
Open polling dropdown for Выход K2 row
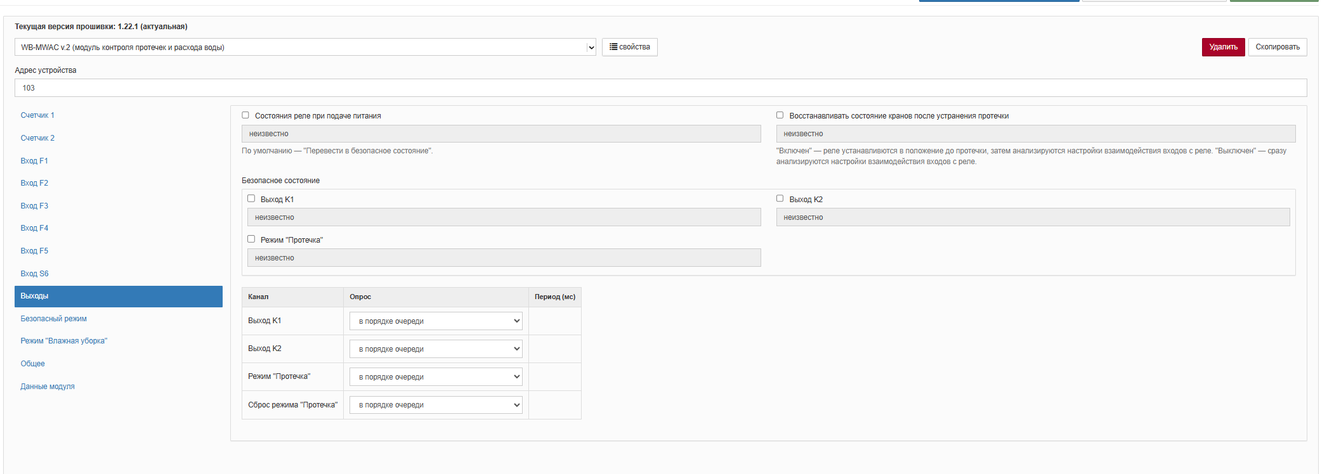436,349
